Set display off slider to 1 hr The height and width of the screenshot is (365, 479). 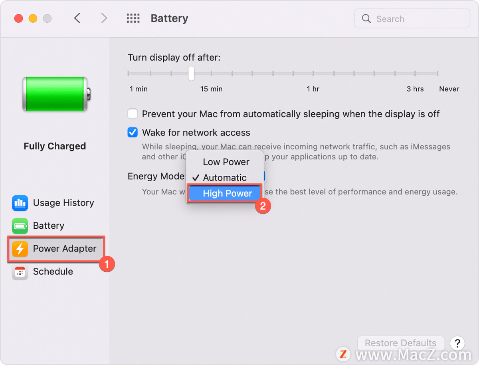313,73
